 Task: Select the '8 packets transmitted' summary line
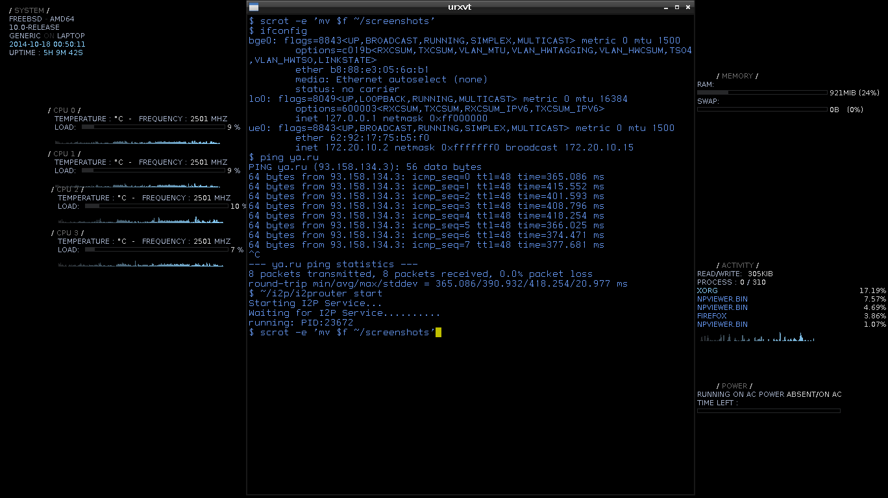421,274
